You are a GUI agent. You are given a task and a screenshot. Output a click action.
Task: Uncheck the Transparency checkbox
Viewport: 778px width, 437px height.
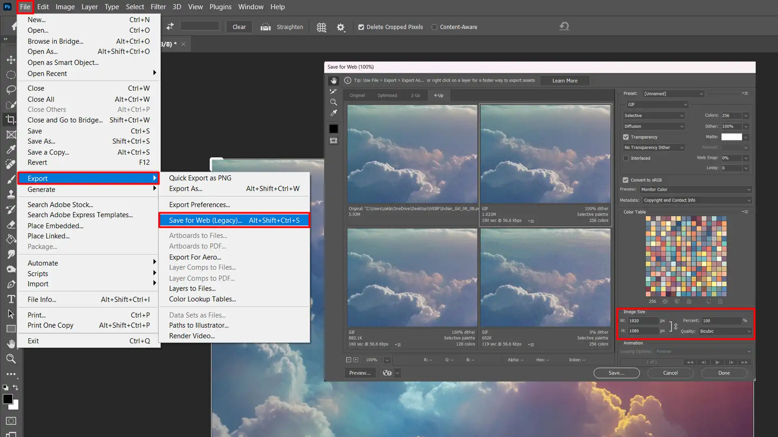[626, 137]
